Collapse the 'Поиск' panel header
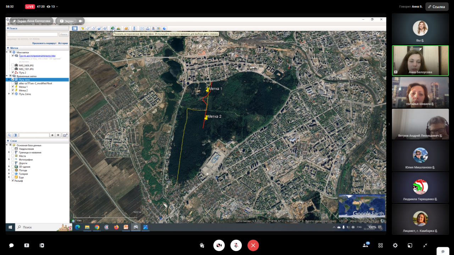This screenshot has width=454, height=255. 37,28
